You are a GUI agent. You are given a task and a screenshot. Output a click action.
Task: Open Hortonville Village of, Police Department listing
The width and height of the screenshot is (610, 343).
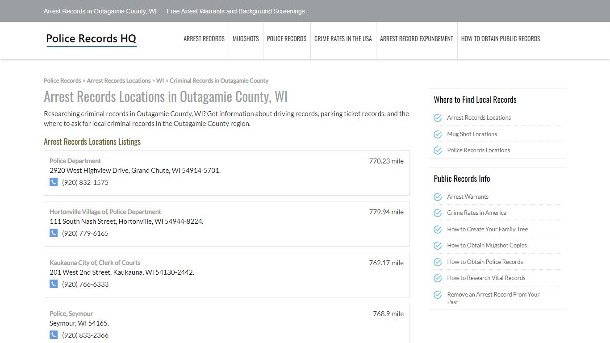[x=105, y=212]
